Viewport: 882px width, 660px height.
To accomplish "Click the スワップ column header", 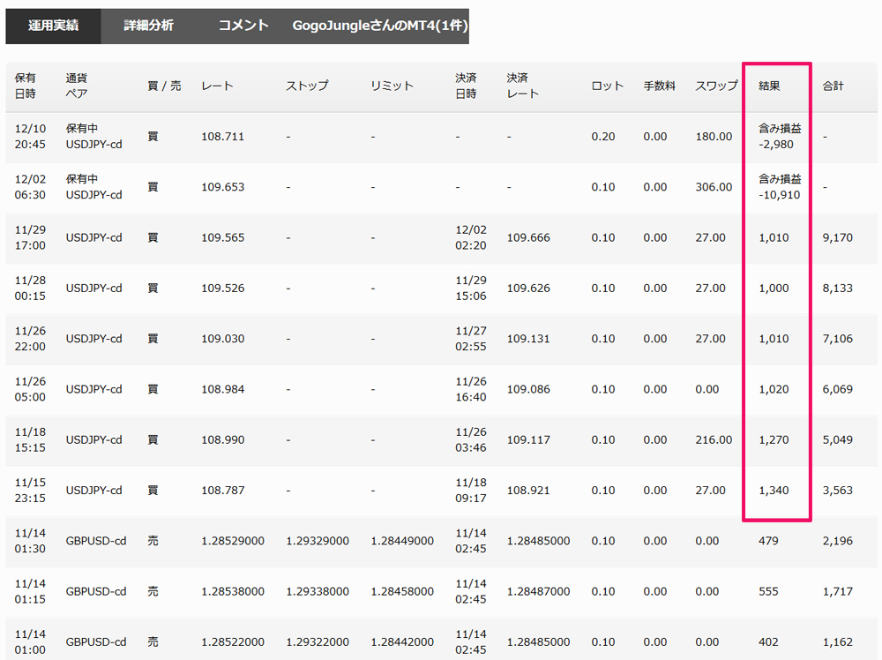I will pos(716,86).
